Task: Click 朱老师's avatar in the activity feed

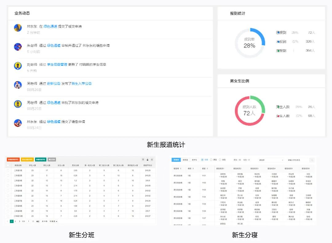Action: tap(18, 47)
